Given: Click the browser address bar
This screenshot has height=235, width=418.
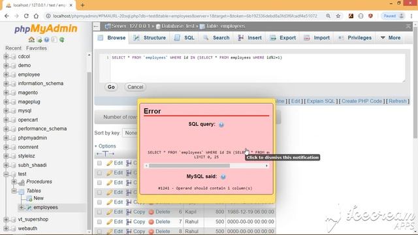Looking at the screenshot, I should pos(185,16).
